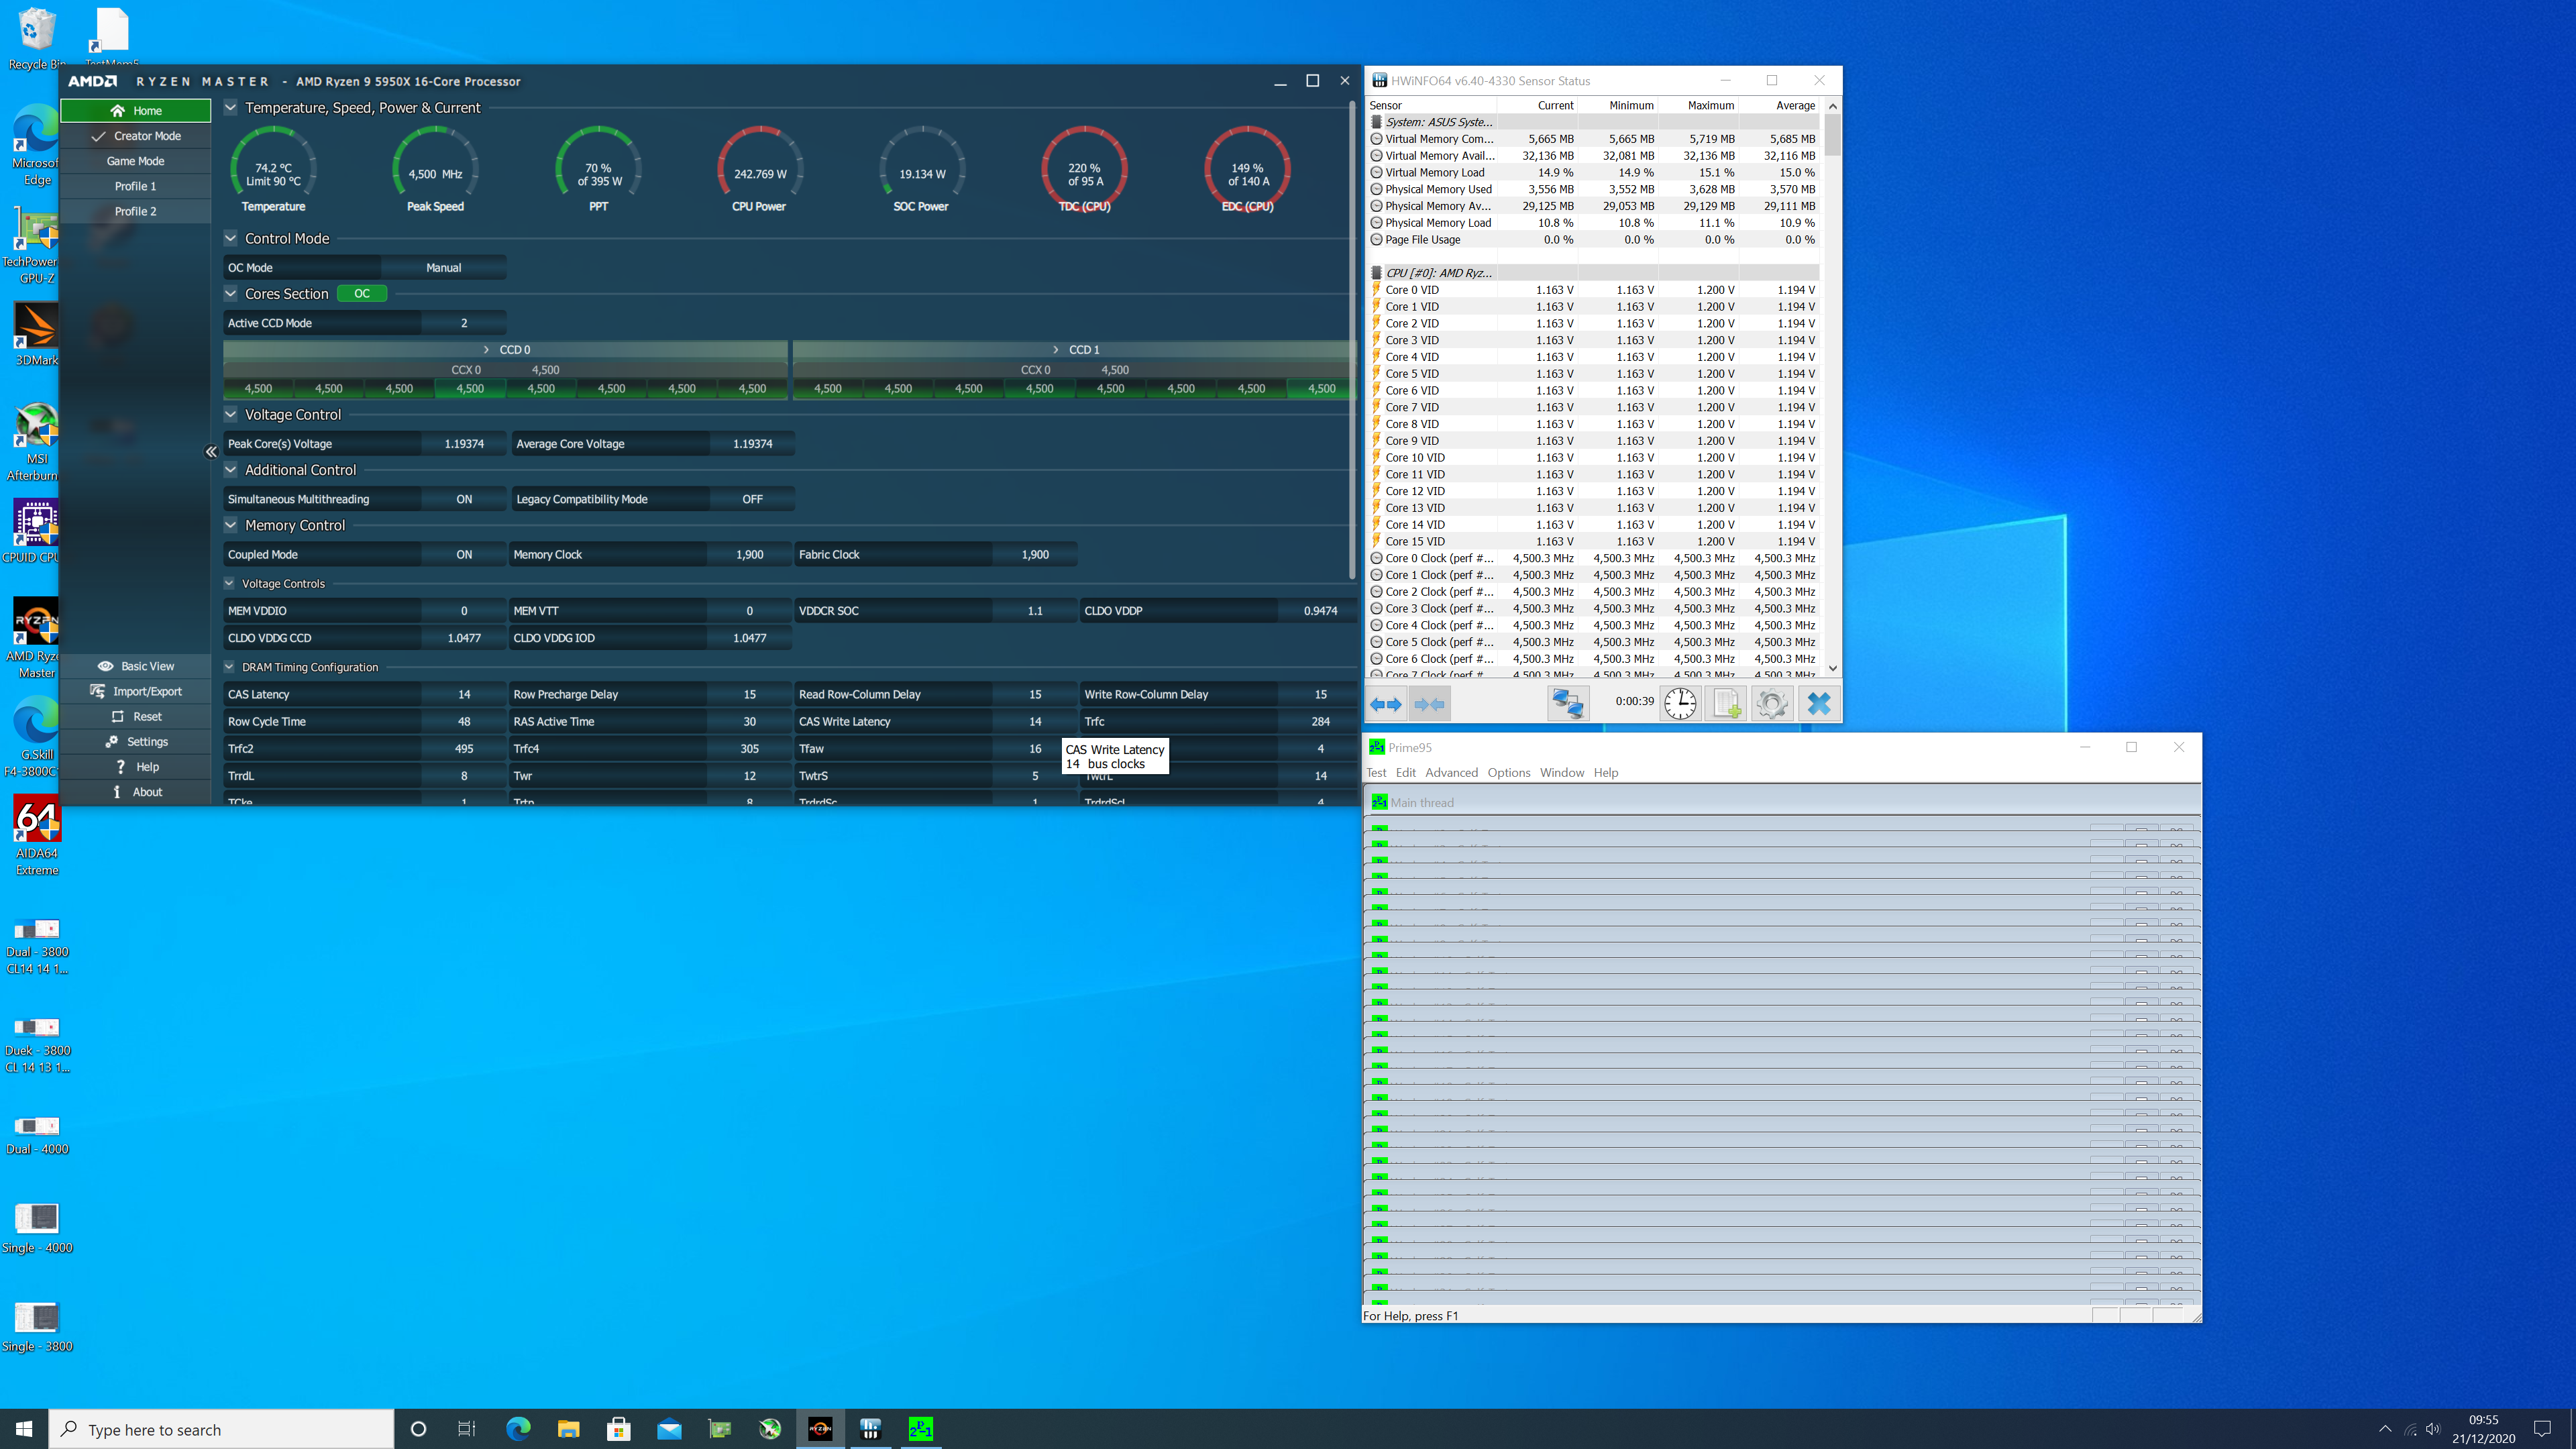2576x1449 pixels.
Task: Open Prime95 Advanced menu
Action: 1451,773
